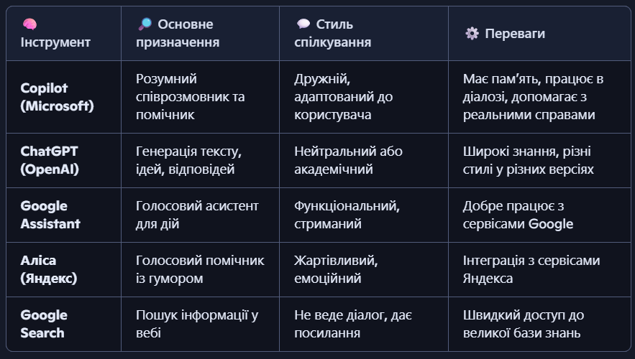Click the brain emoji icon above Інструмент
Viewport: 635px width, 359px height.
coord(29,24)
